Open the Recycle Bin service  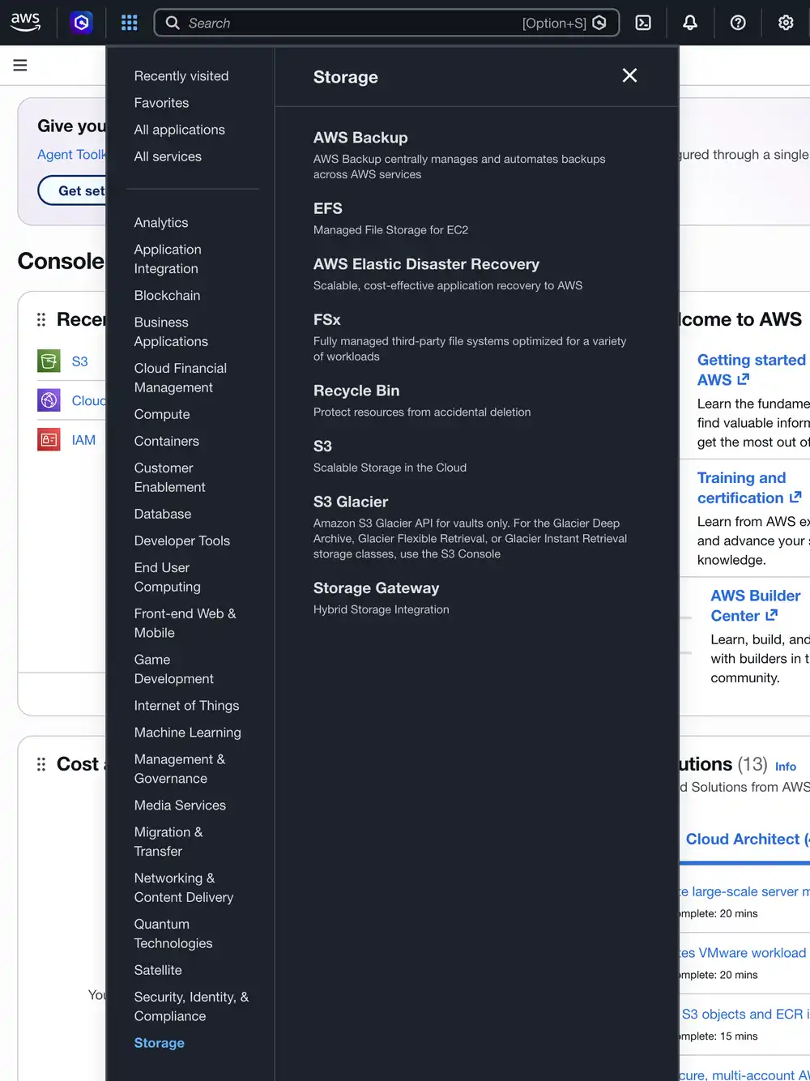[356, 391]
